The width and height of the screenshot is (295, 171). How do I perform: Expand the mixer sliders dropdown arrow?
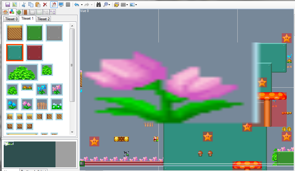click(127, 5)
